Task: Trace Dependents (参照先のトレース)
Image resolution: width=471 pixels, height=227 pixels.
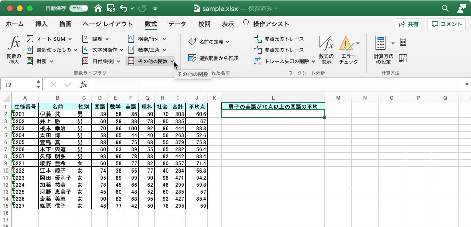Action: (x=279, y=50)
